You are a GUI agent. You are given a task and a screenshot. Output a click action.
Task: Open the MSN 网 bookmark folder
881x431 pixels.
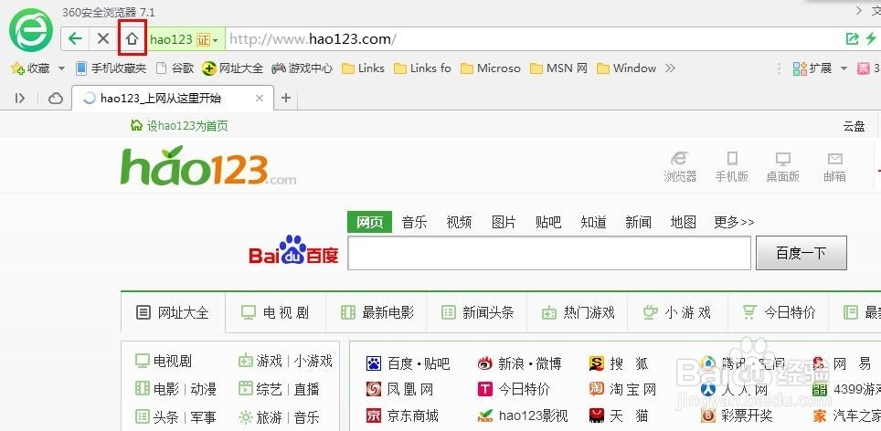pos(559,68)
